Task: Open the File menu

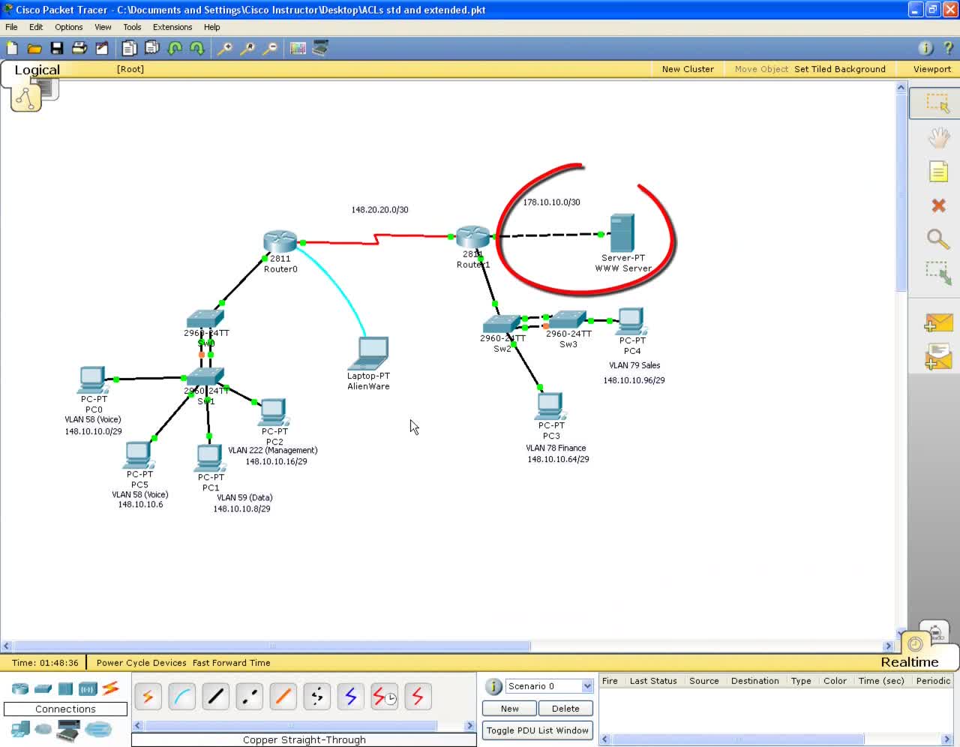Action: (x=11, y=27)
